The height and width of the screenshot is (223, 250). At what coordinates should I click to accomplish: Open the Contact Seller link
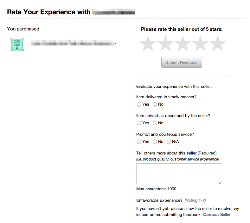[x=217, y=215]
